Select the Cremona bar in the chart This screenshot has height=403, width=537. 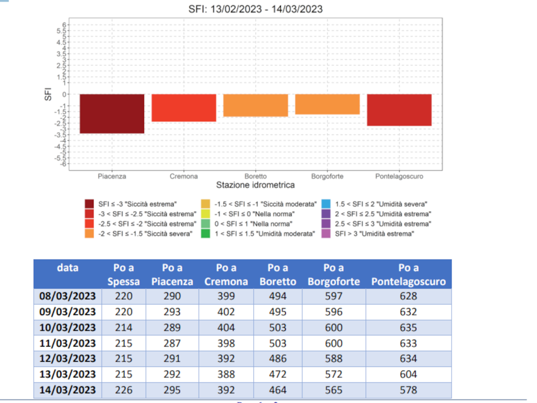pos(184,107)
